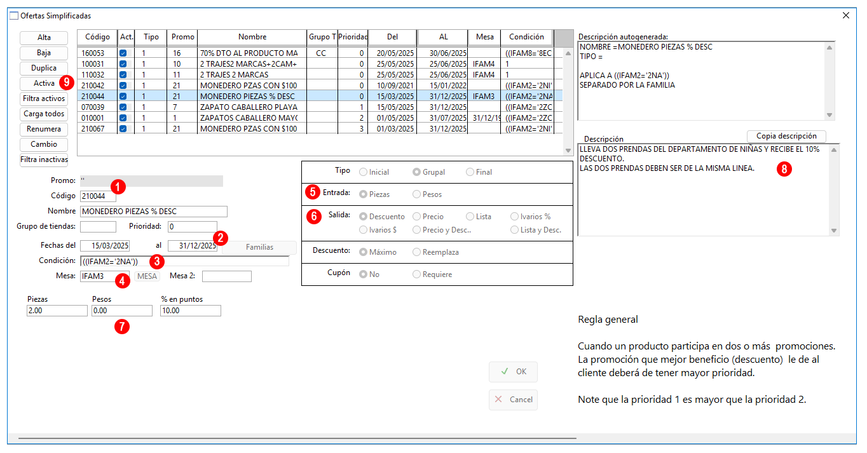This screenshot has width=867, height=453.
Task: Click the Duplica button
Action: [44, 68]
